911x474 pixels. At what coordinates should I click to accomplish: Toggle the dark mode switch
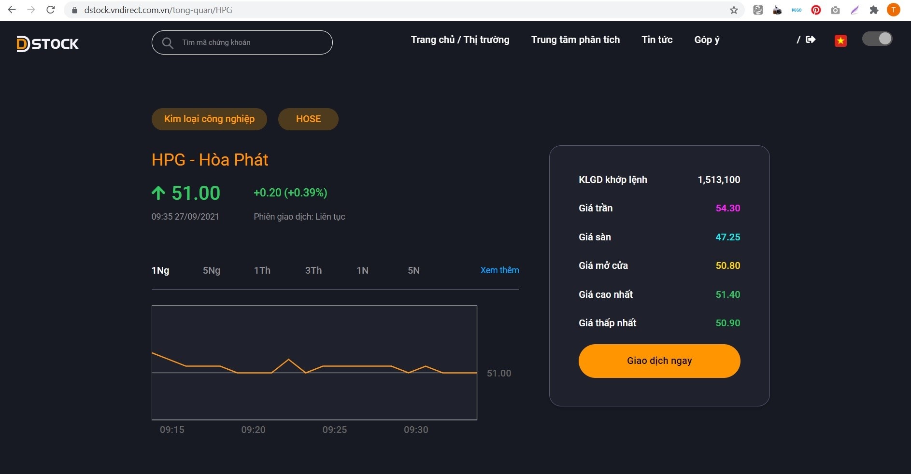coord(877,39)
